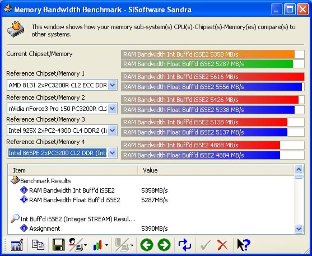Viewport: 312px width, 256px height.
Task: Click info icon beside Assignment row
Action: (x=24, y=228)
